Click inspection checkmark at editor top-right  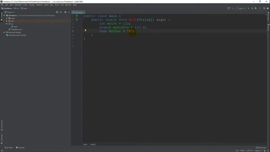pos(266,15)
